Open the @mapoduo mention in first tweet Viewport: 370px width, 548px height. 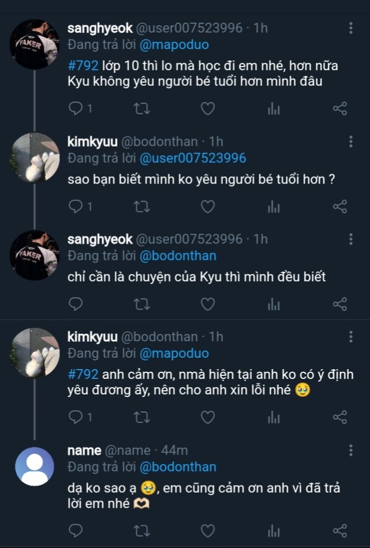pos(174,45)
